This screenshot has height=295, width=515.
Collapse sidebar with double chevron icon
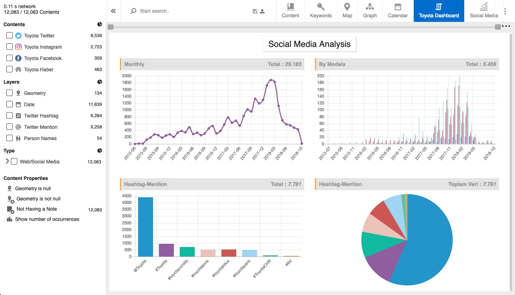[113, 11]
